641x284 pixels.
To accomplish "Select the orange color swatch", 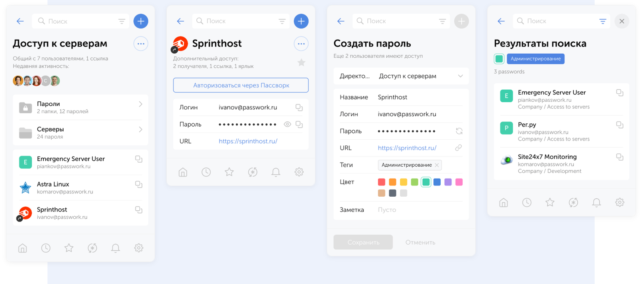I will (x=393, y=182).
